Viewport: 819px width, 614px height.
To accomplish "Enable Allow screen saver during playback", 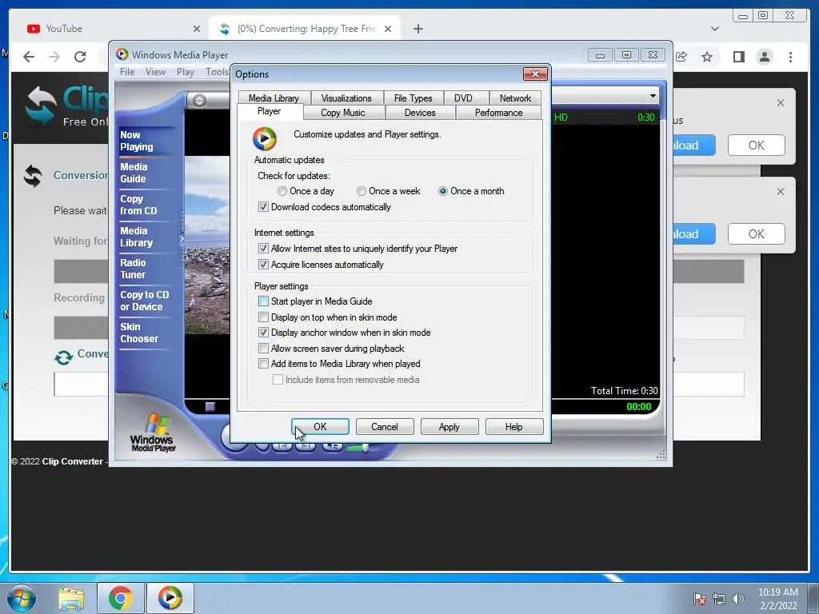I will [x=263, y=349].
